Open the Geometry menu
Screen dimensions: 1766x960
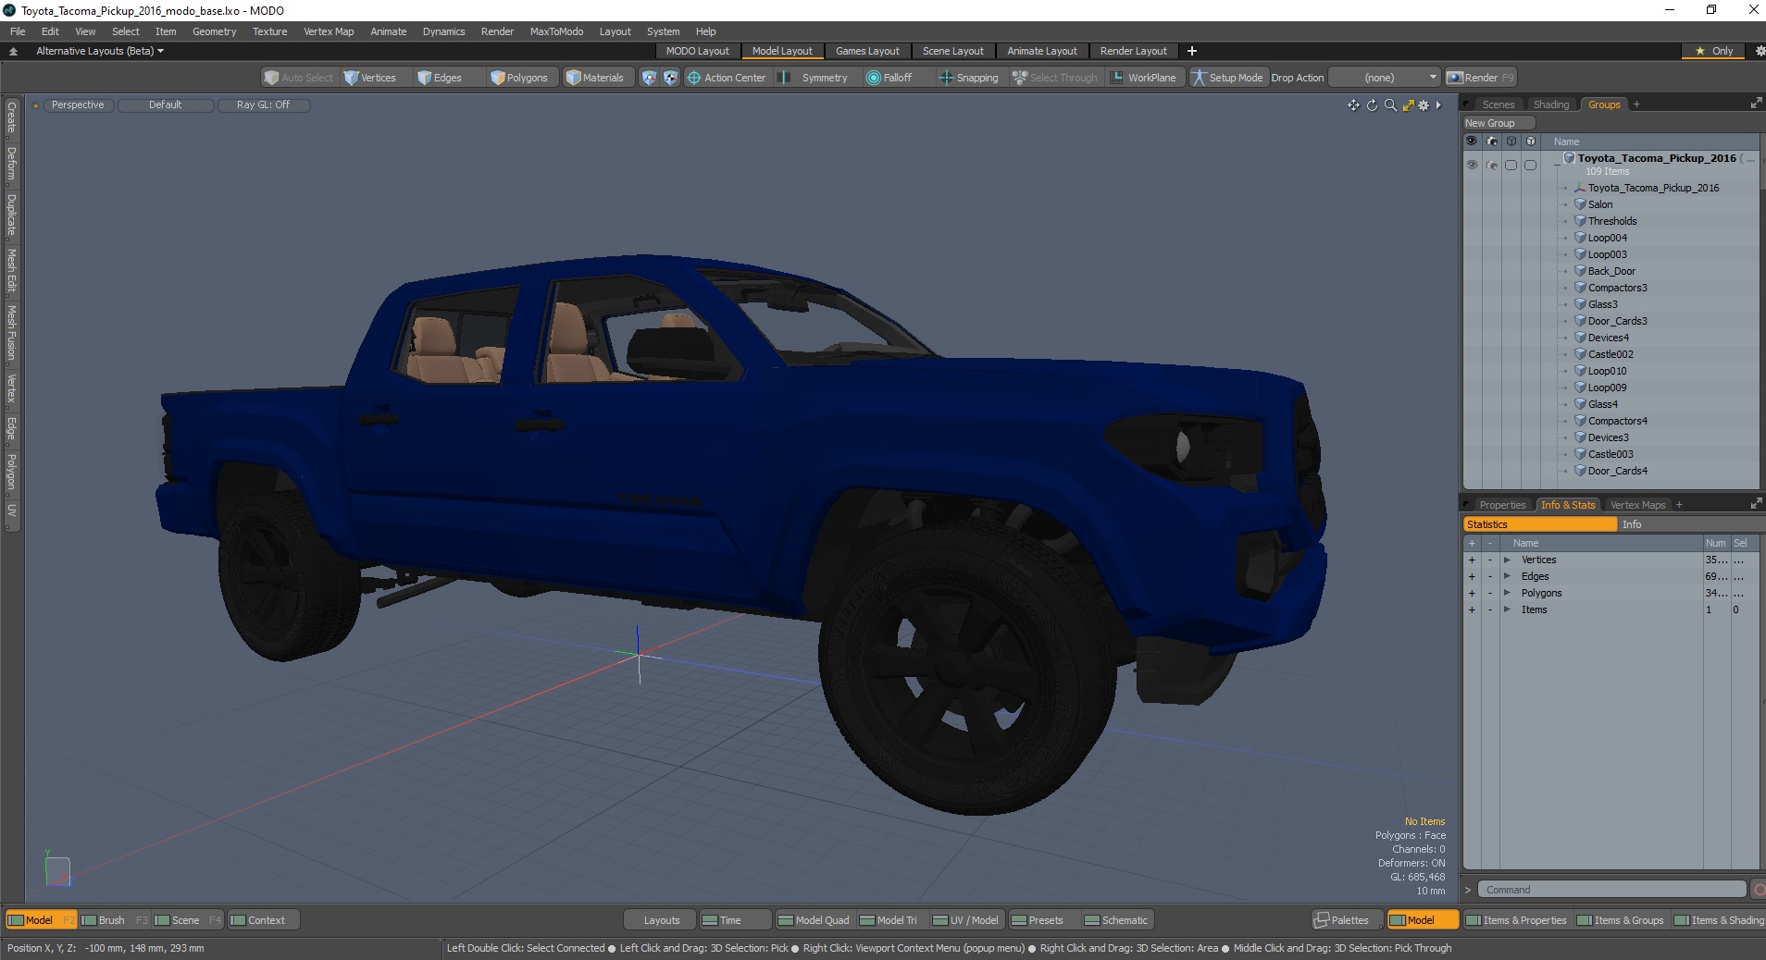214,31
